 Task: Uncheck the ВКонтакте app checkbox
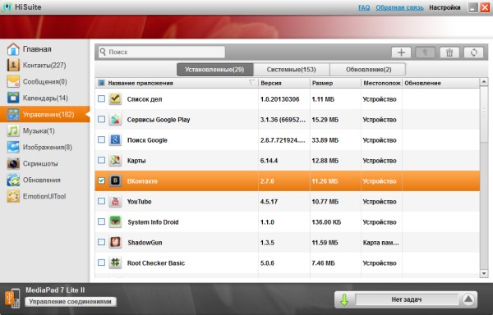click(101, 180)
